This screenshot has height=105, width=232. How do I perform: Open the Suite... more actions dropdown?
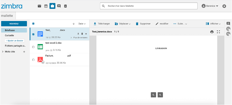point(180,24)
